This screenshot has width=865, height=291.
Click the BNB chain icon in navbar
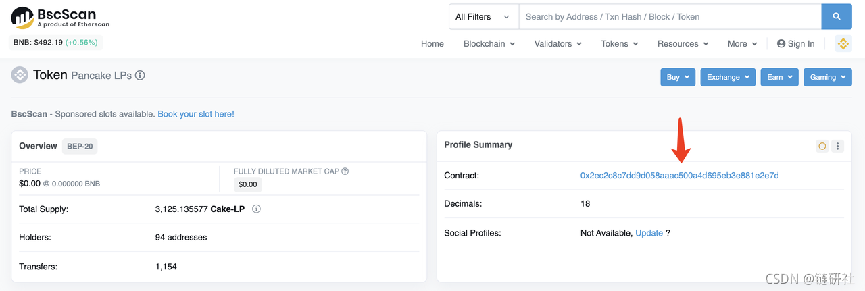click(x=843, y=44)
